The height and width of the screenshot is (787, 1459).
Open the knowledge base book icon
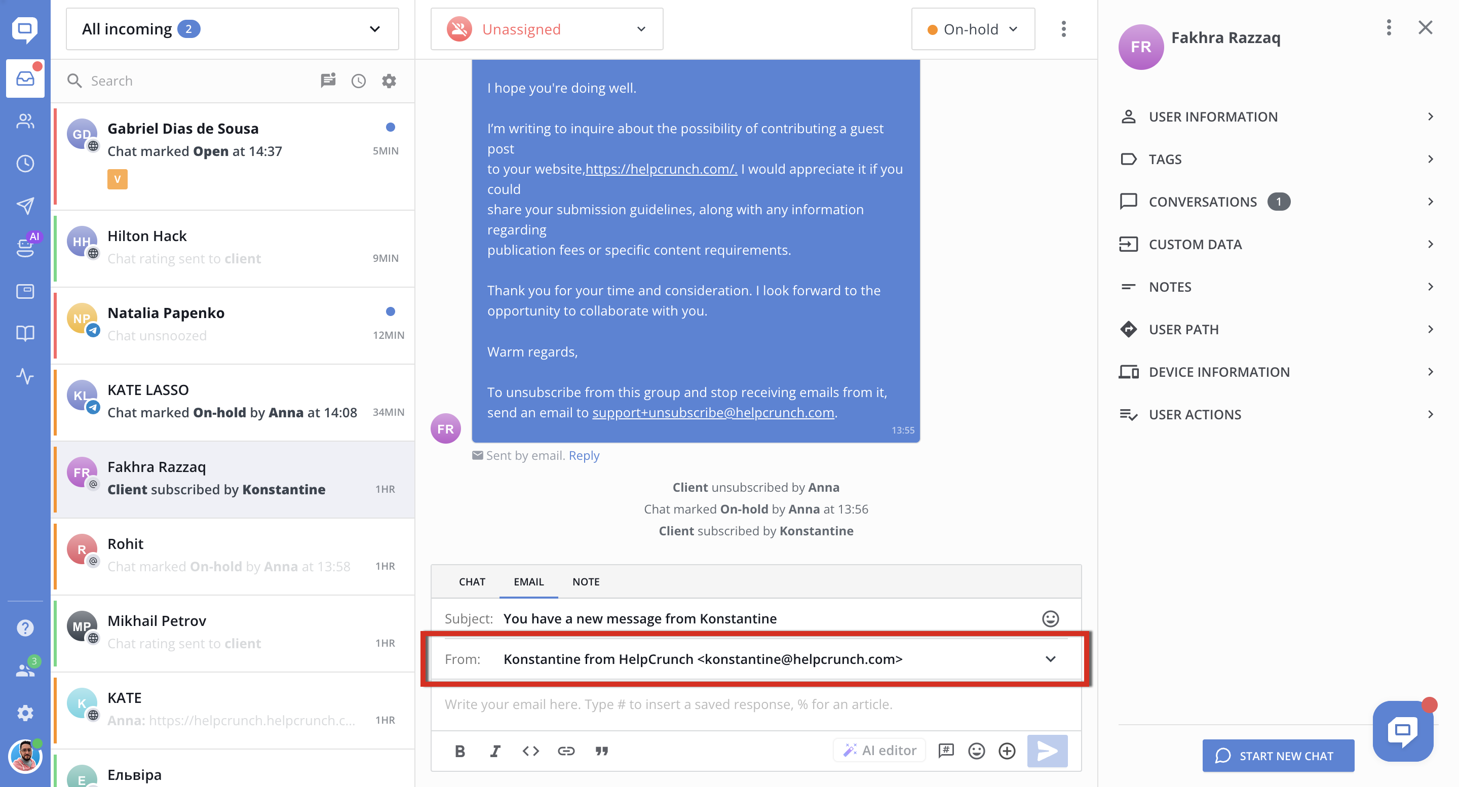tap(25, 333)
